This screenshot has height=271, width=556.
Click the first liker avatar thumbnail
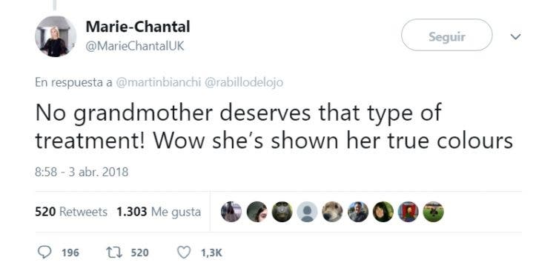(231, 212)
